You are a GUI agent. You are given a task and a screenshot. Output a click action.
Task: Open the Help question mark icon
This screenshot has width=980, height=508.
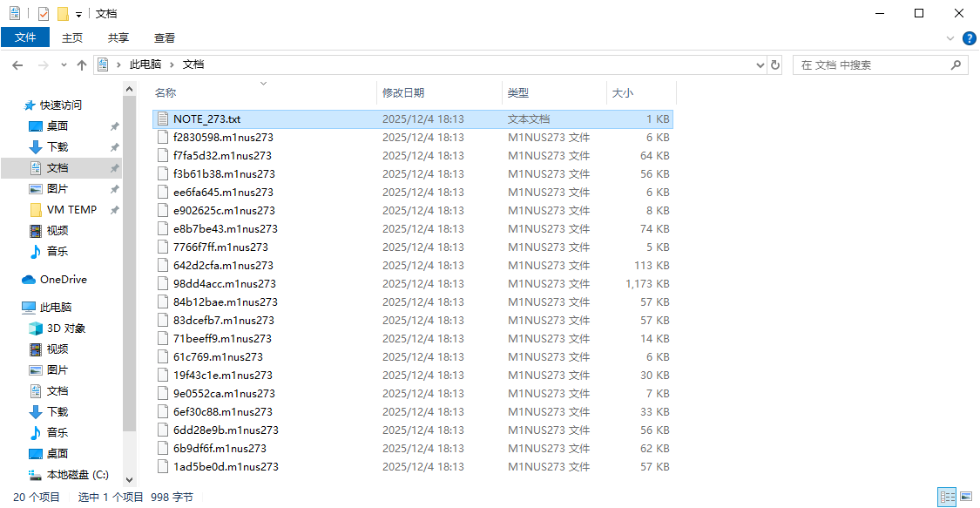(x=969, y=38)
